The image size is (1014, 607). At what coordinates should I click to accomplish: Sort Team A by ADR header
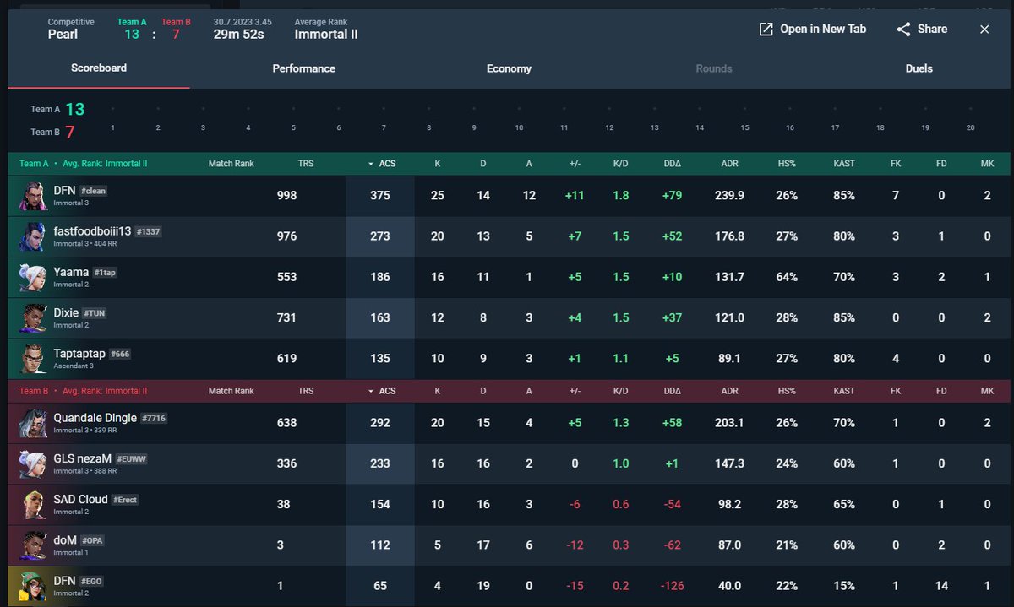(729, 164)
